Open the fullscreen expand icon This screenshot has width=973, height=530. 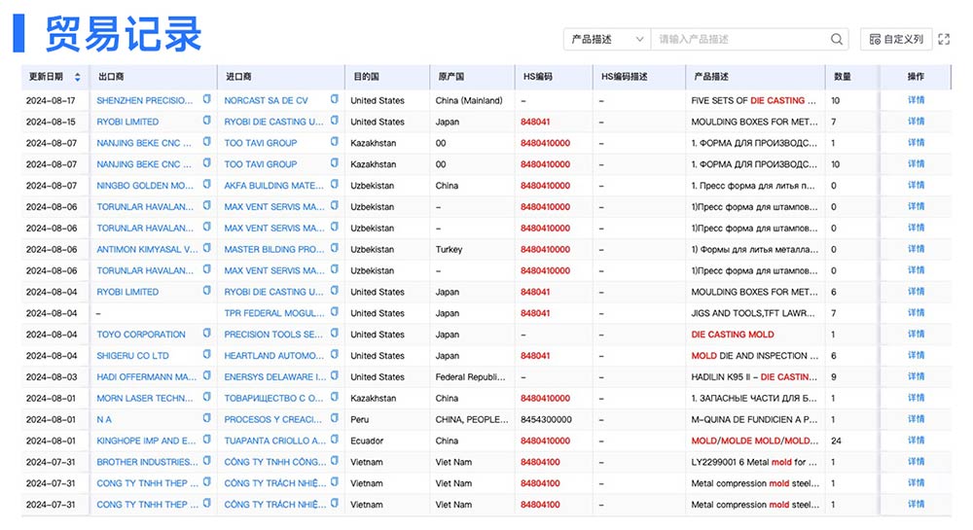944,39
